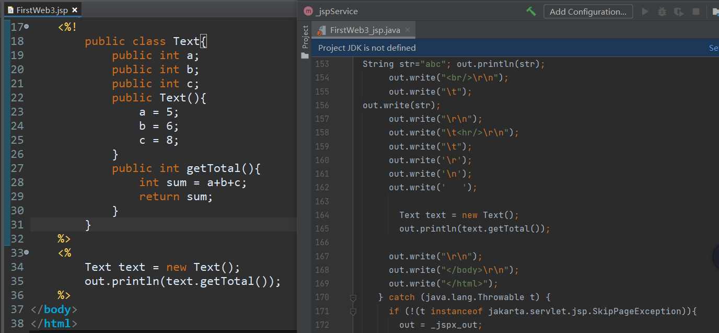The image size is (719, 333).
Task: Click the _jspService method breadcrumb
Action: 337,11
